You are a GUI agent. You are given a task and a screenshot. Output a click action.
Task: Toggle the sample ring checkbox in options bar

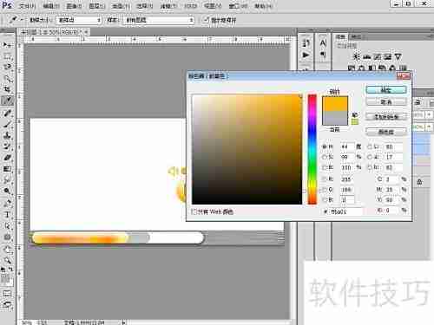point(206,20)
